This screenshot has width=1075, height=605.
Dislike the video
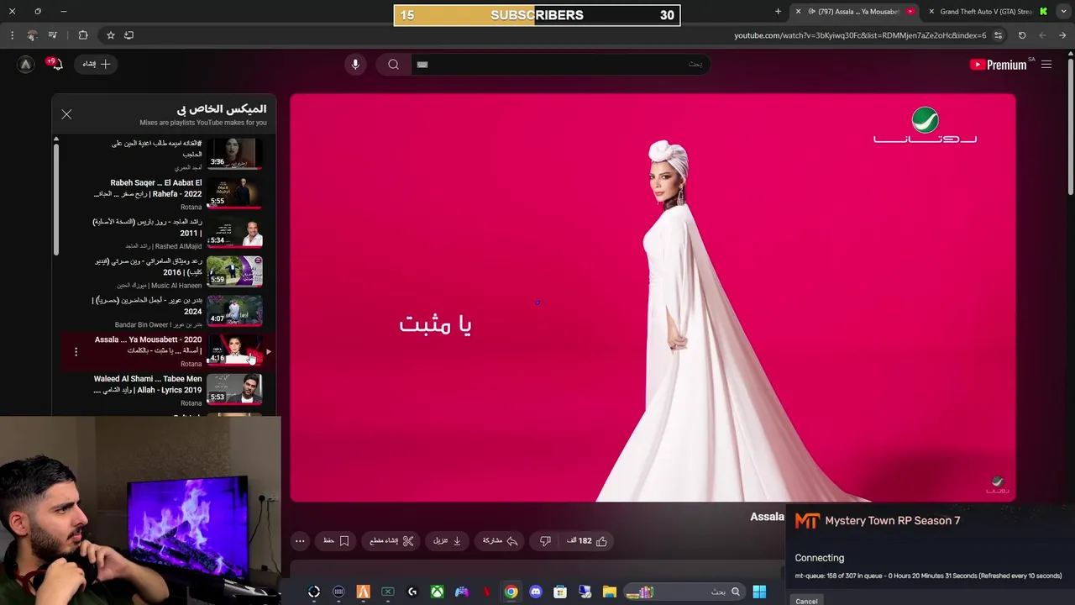[545, 541]
